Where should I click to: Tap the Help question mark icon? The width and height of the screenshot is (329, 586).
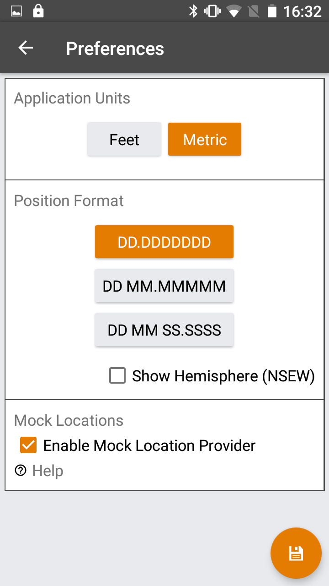tap(21, 470)
